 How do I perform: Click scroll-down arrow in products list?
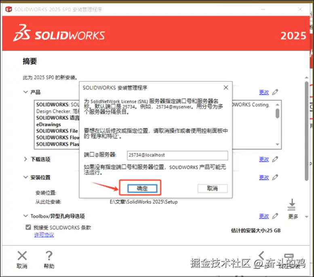(277, 144)
